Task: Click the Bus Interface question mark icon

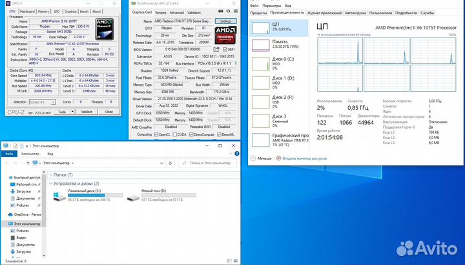Action: coord(236,63)
